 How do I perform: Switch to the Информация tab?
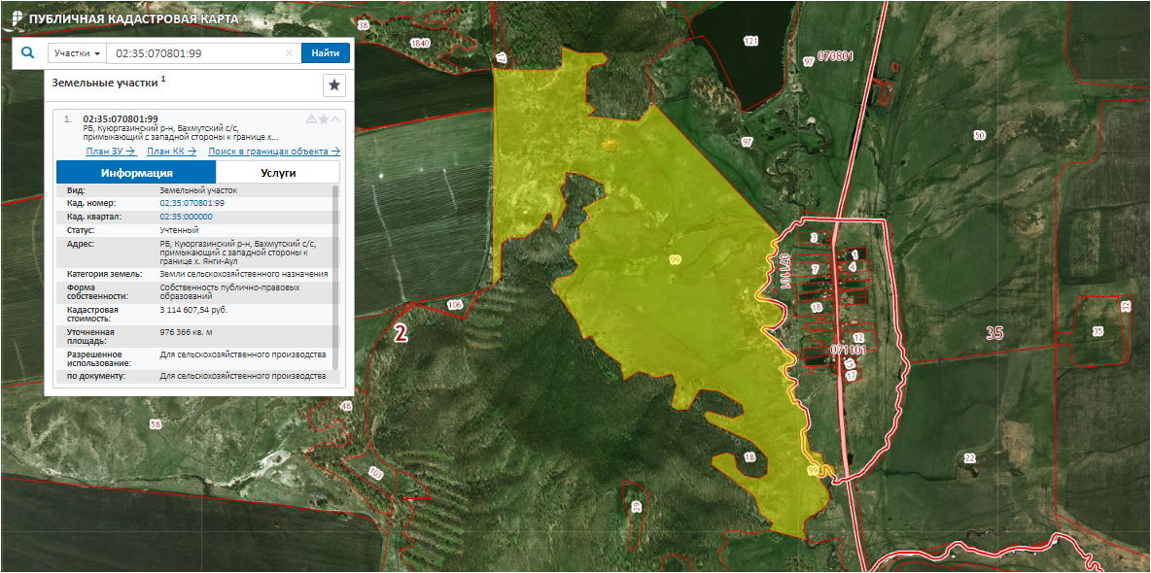(136, 173)
